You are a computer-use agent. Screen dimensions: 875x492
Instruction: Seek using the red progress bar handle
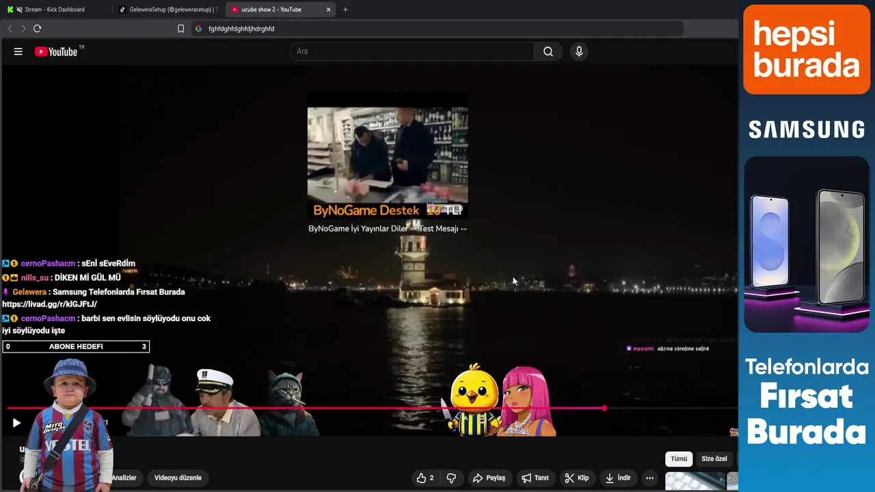pos(604,409)
